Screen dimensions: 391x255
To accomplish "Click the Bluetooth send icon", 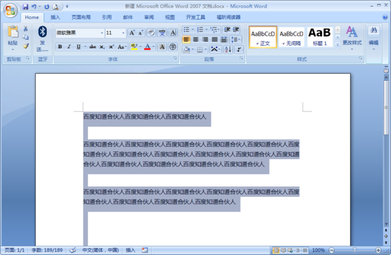I will (42, 32).
